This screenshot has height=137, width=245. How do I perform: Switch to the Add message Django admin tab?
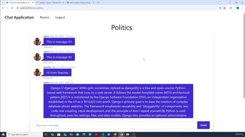[x=80, y=3]
